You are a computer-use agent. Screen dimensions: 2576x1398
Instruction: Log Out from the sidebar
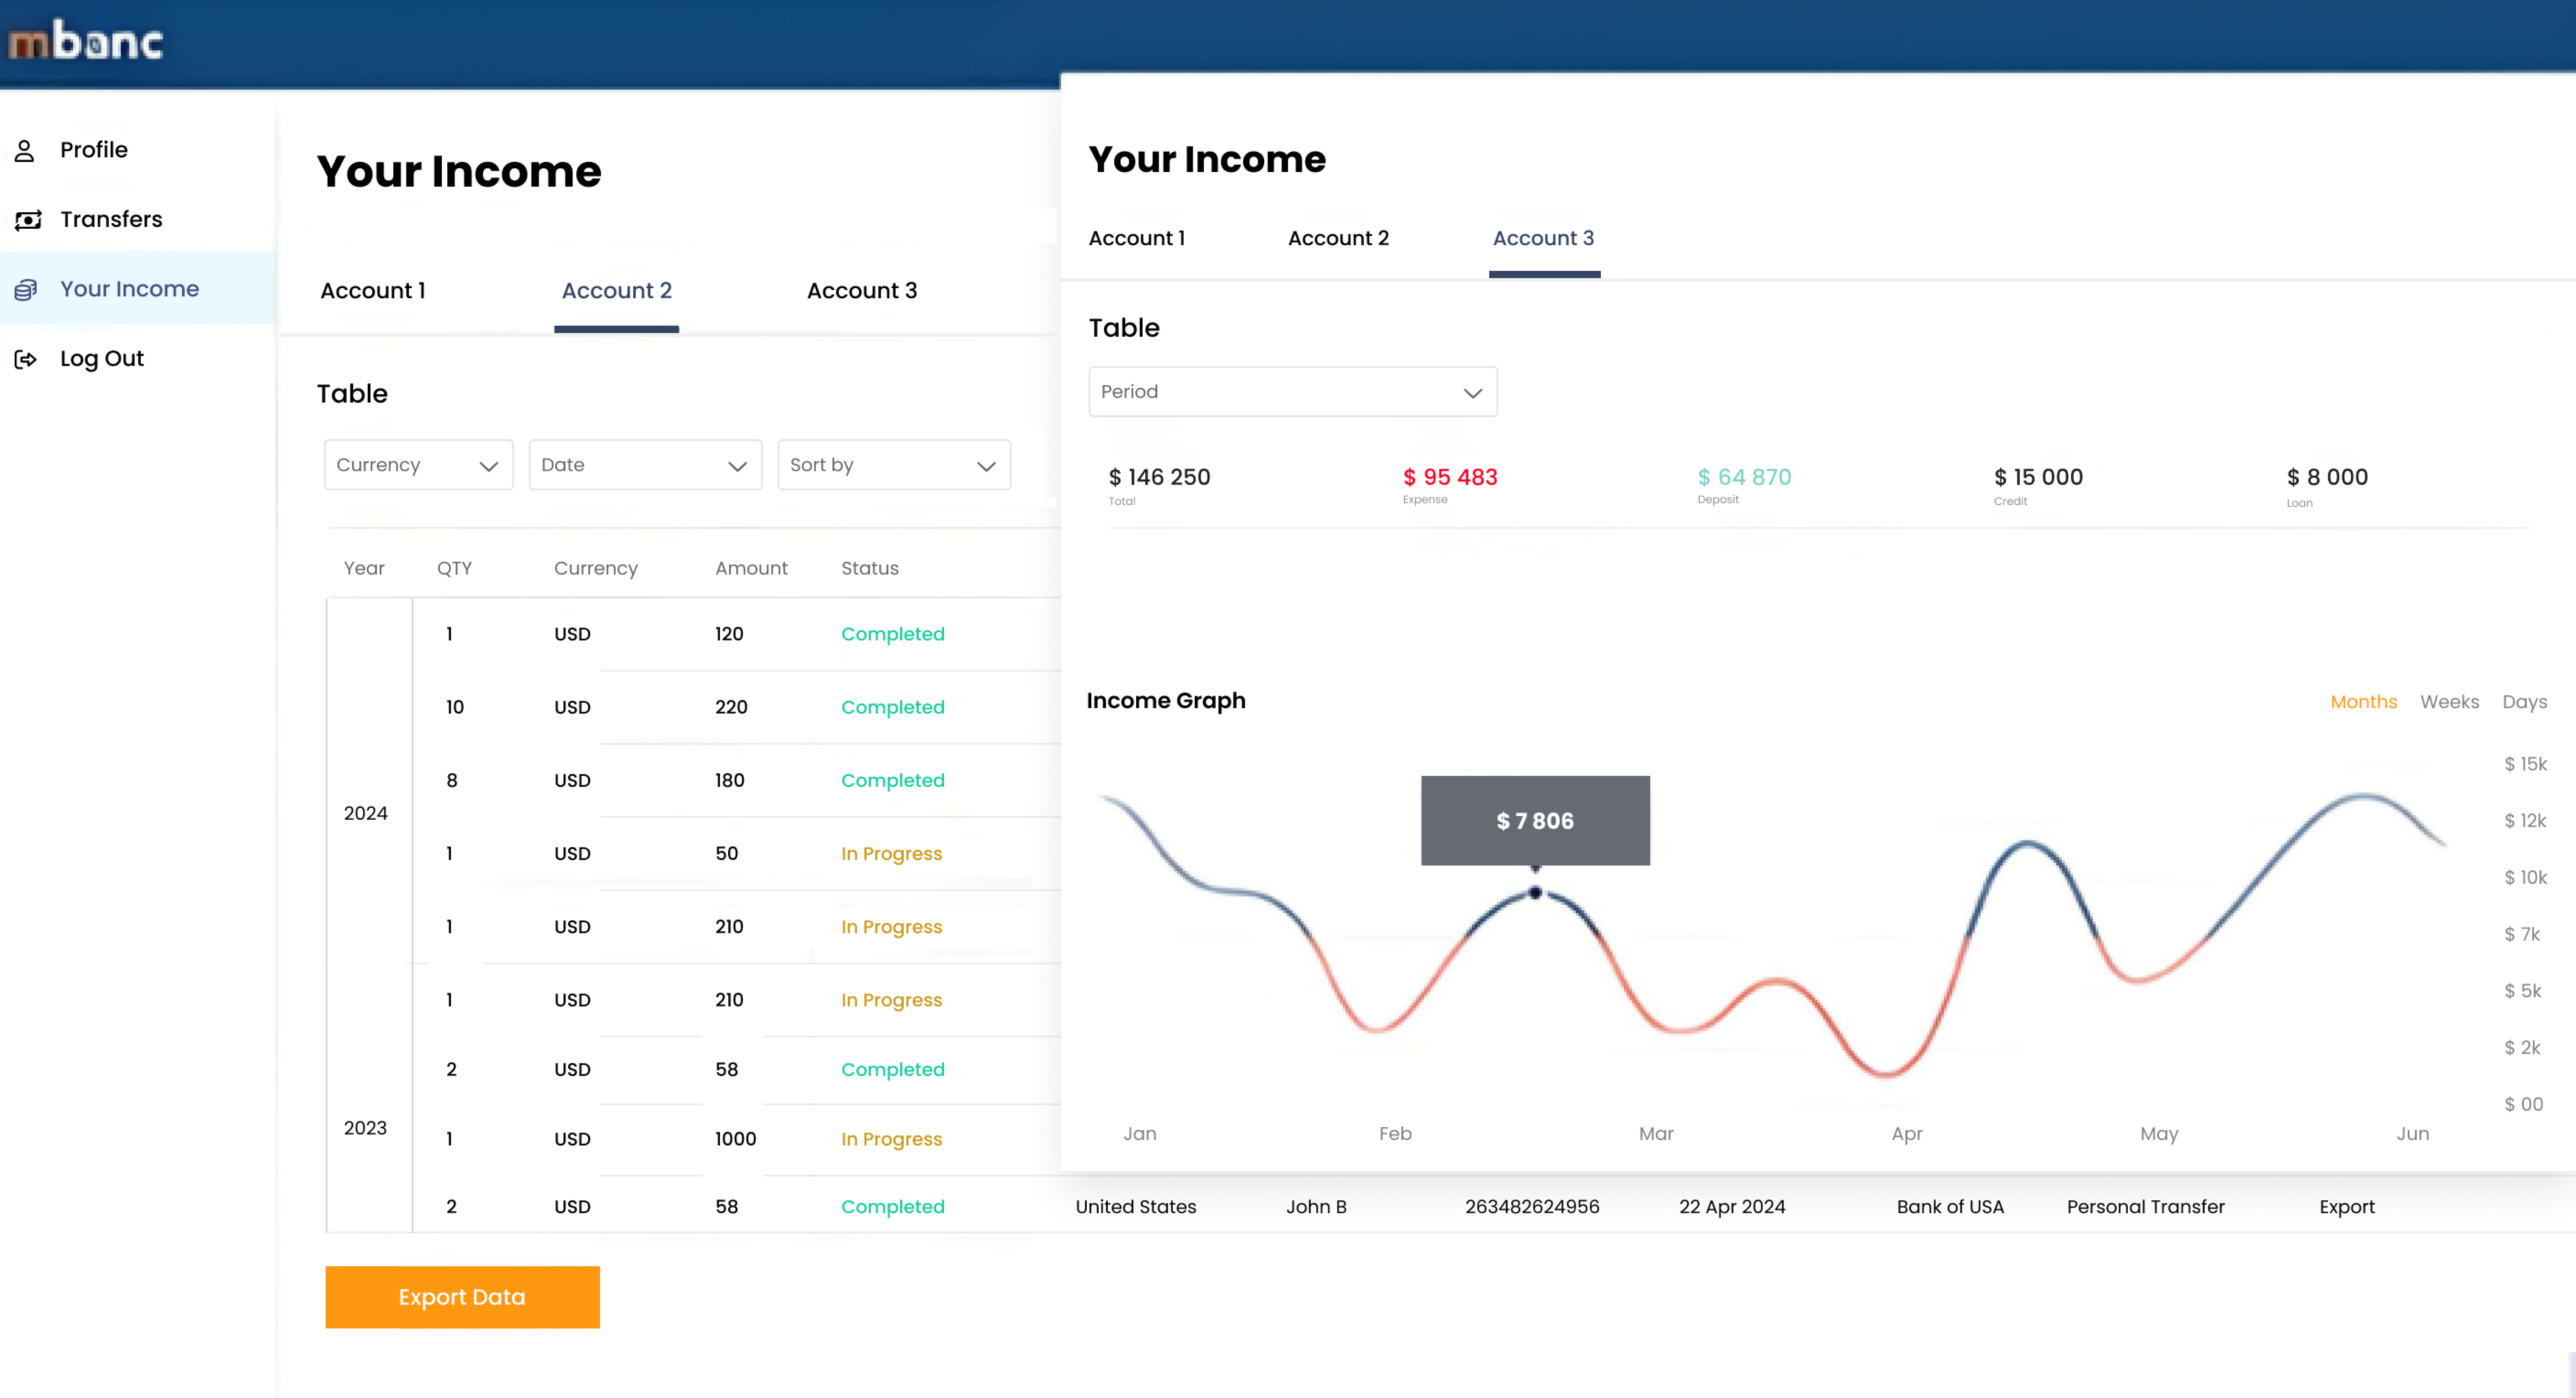click(x=102, y=358)
